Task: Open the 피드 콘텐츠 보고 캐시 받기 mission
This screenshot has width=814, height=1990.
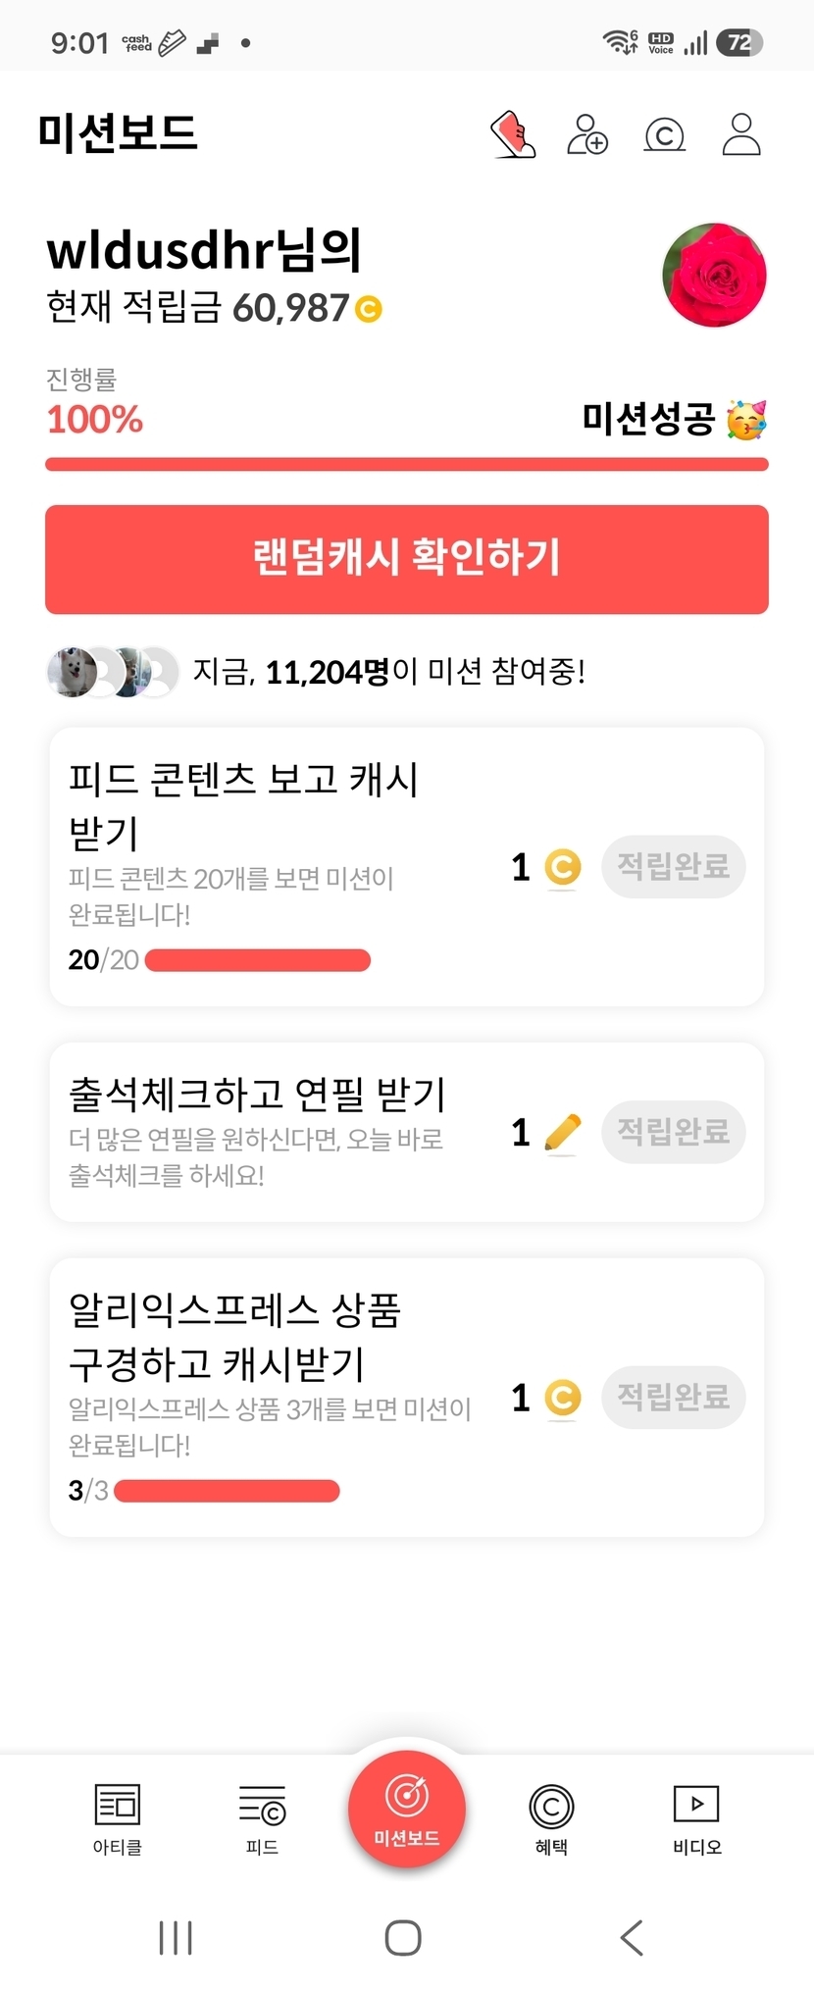Action: 407,867
